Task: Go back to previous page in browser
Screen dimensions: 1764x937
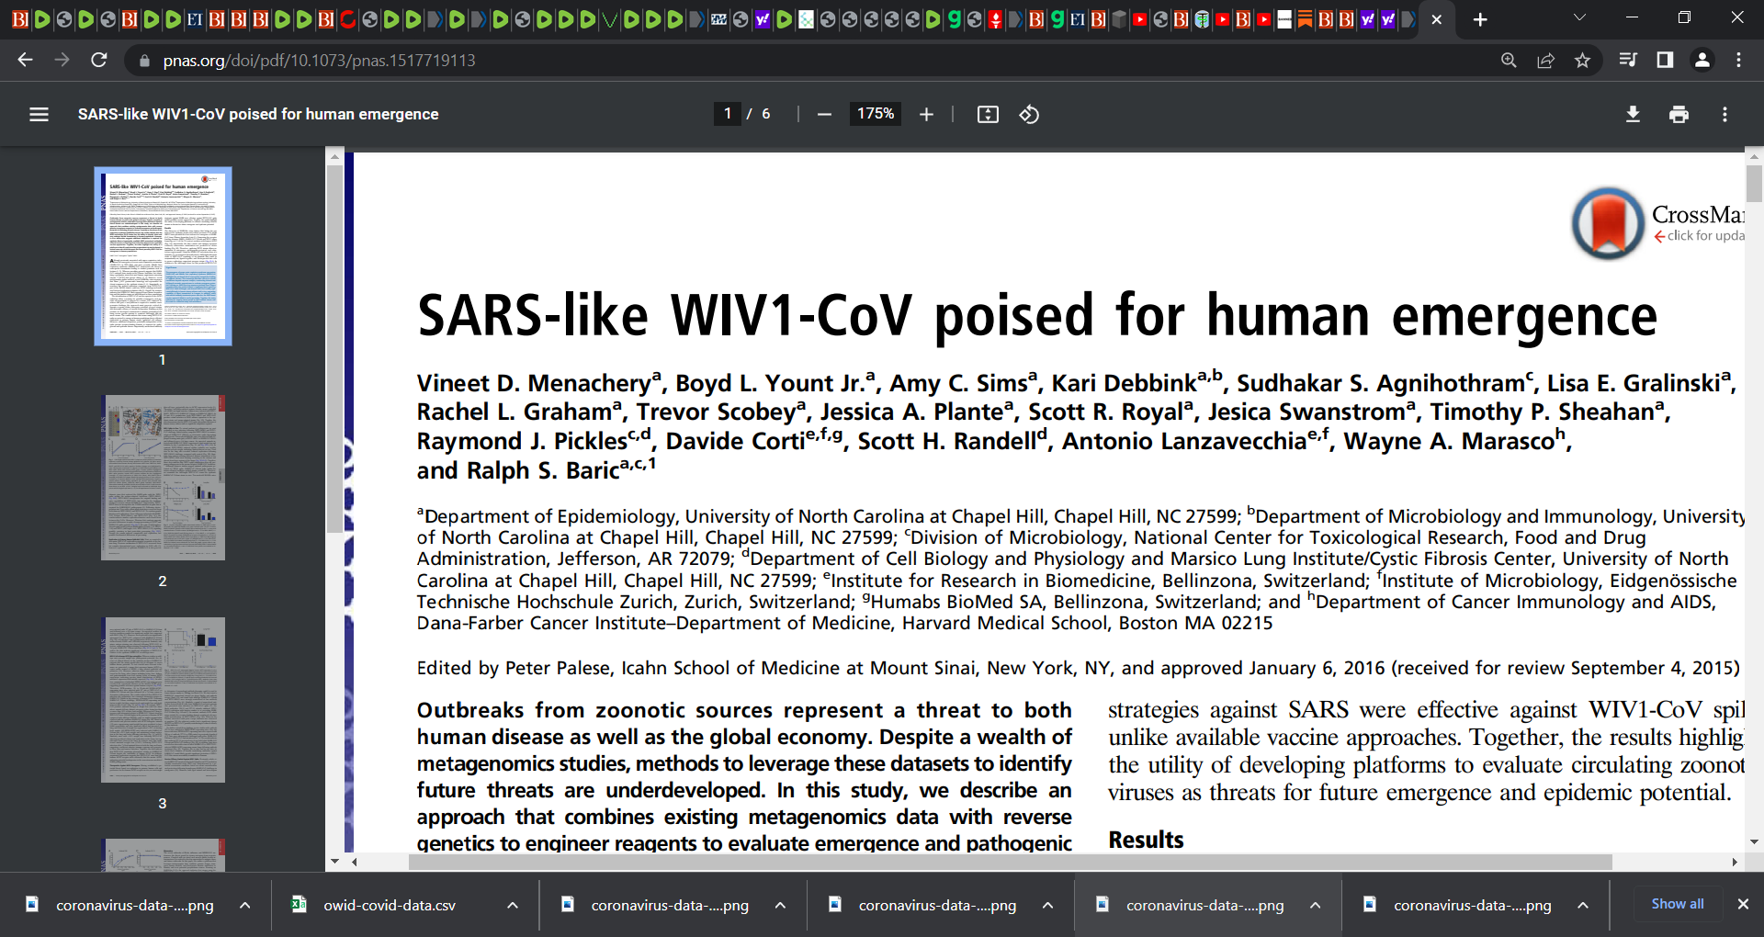Action: 26,60
